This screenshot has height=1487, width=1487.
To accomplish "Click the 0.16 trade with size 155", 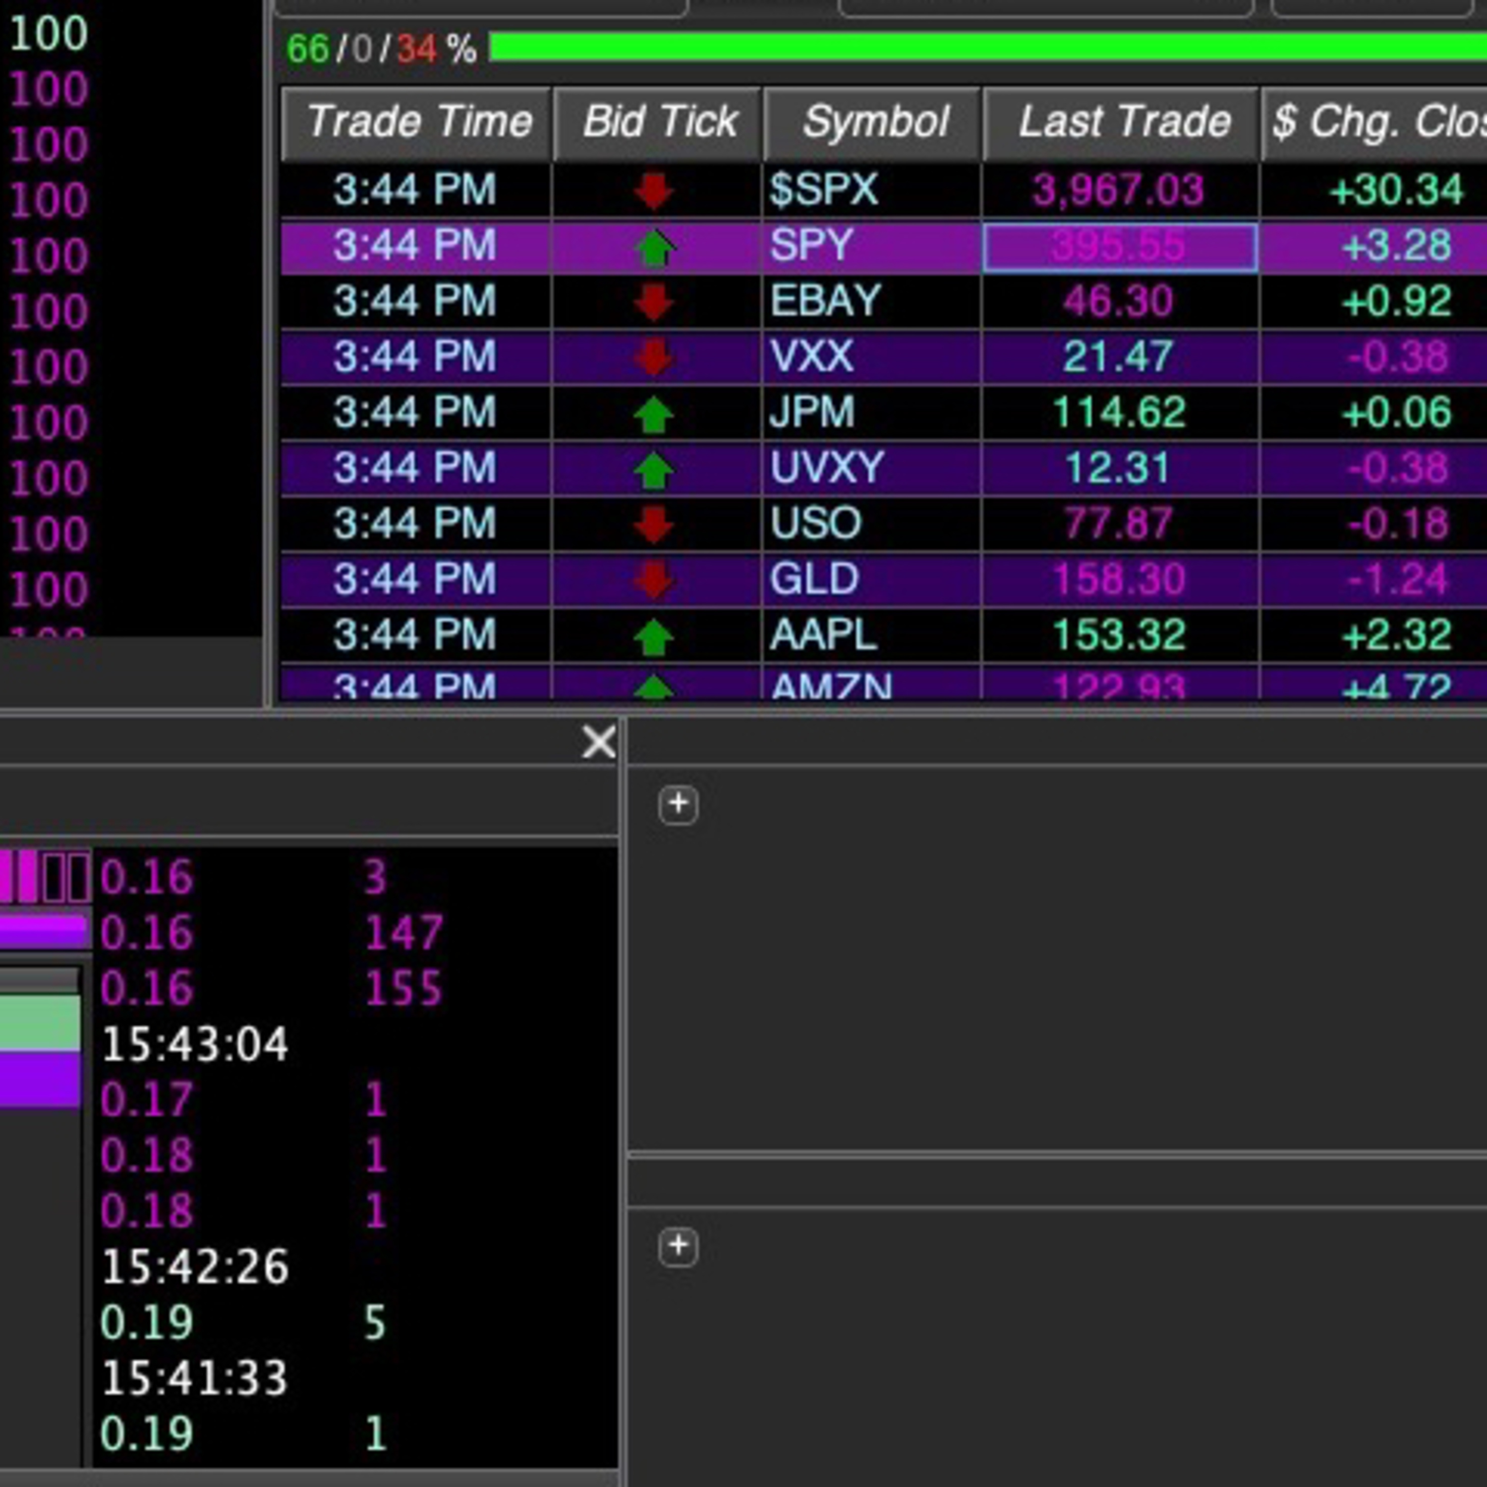I will (x=146, y=988).
